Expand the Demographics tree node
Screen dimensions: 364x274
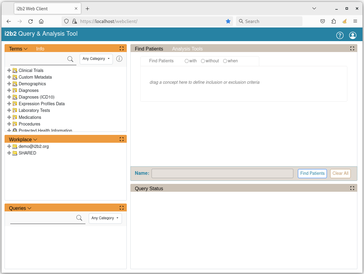(9, 84)
